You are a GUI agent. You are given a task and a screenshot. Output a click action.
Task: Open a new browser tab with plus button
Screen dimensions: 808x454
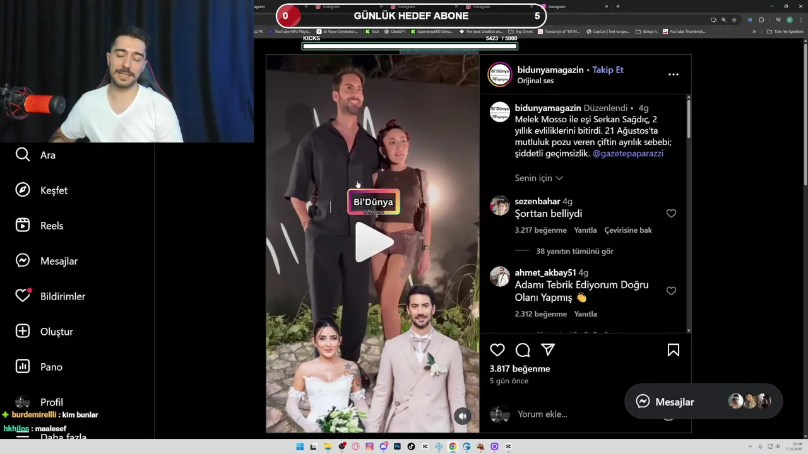point(618,6)
